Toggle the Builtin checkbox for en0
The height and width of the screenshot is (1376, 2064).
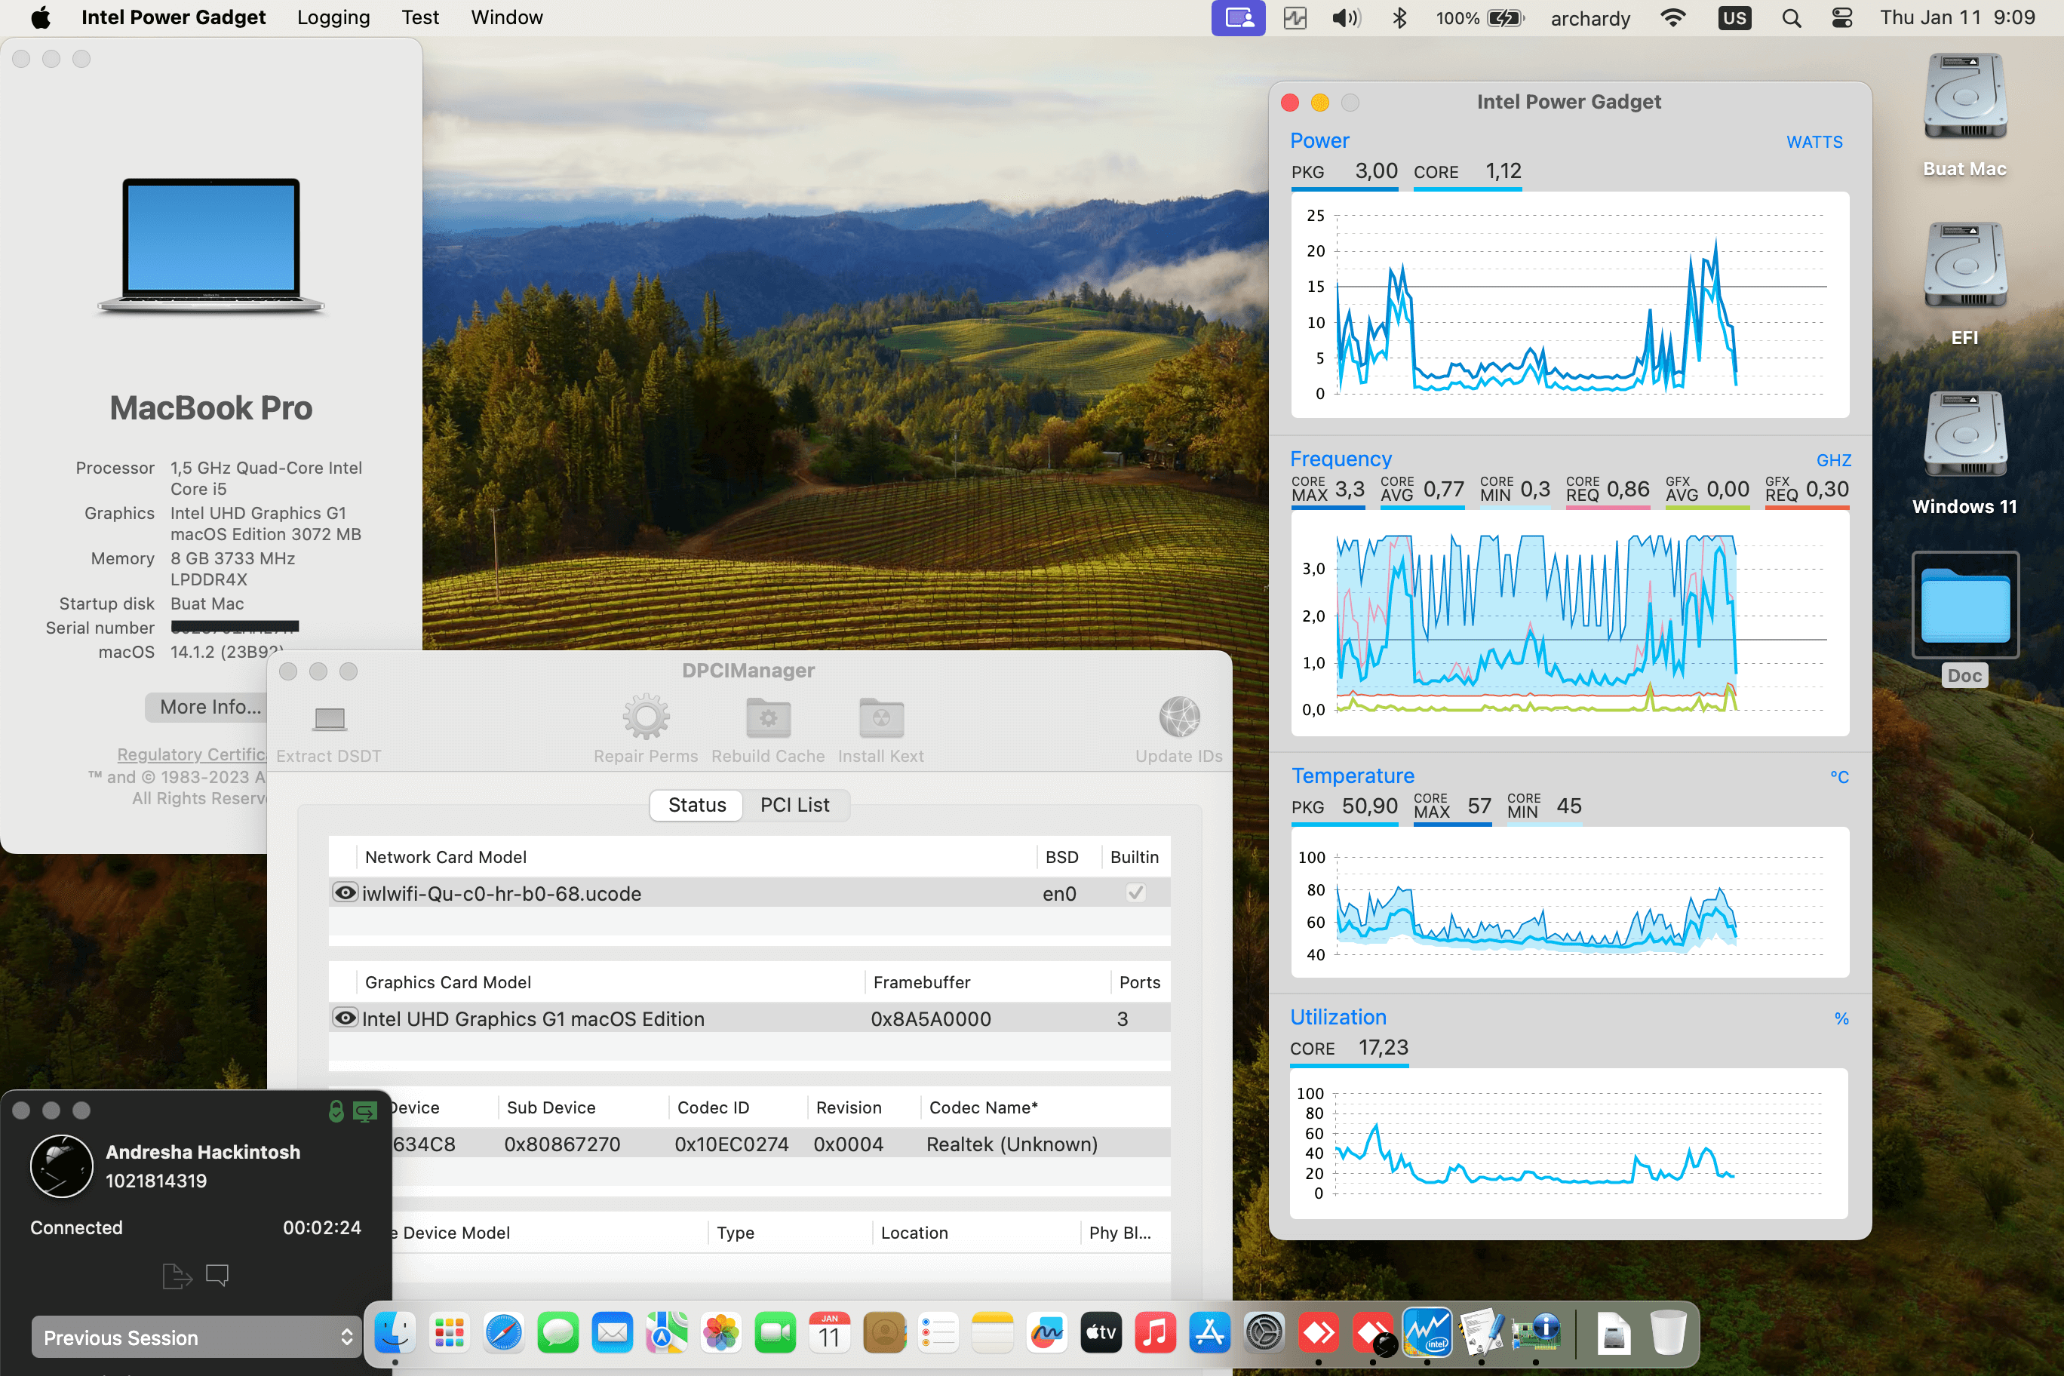click(1135, 893)
